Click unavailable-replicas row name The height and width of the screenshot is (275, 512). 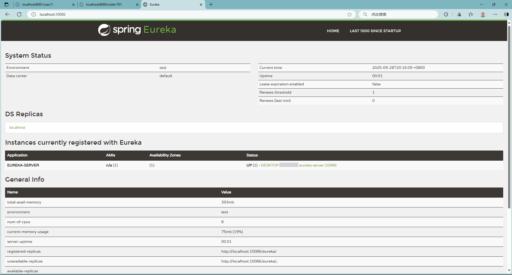pos(25,261)
